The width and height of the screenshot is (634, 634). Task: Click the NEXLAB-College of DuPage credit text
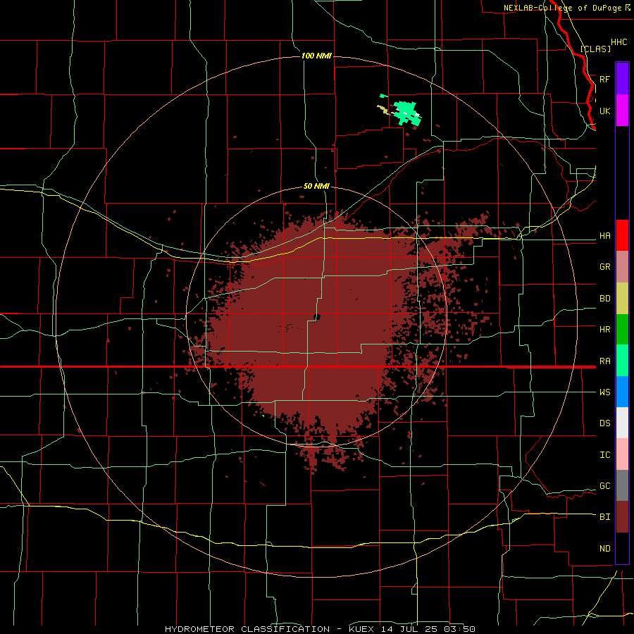pos(562,8)
